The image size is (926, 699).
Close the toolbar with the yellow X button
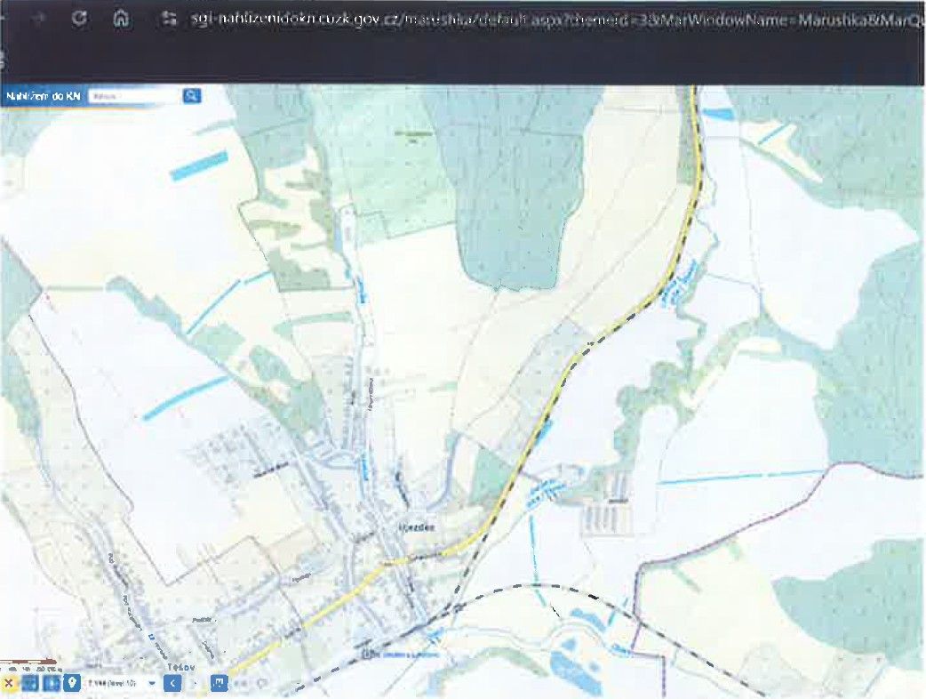click(9, 683)
